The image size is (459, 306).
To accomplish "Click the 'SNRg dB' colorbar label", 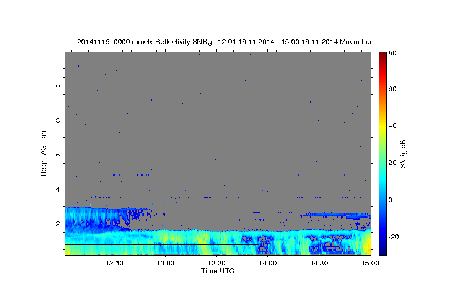I will [x=403, y=154].
